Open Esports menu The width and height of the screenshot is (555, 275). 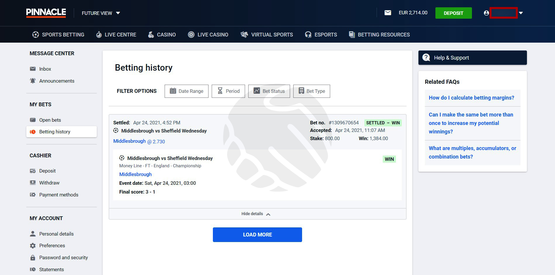pos(321,35)
